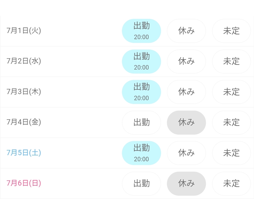Click the selected 休み on 7月6日(日)
Image resolution: width=254 pixels, height=199 pixels.
tap(186, 184)
